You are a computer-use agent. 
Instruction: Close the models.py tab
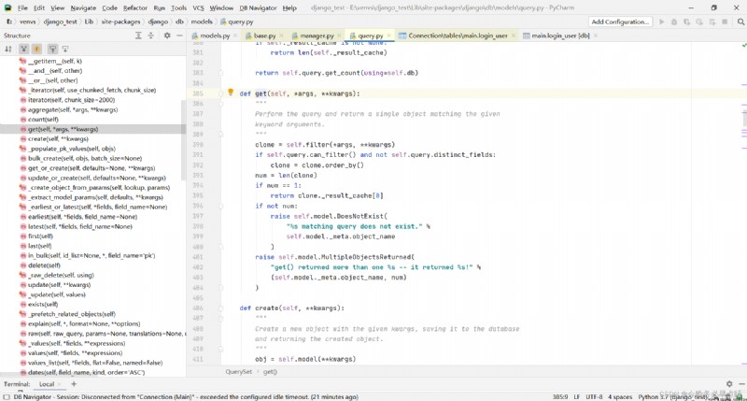234,36
